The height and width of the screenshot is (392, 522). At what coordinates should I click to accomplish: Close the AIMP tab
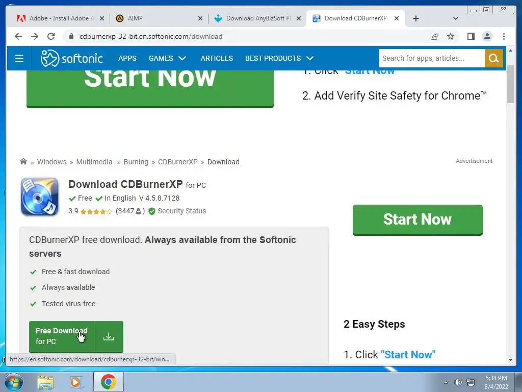pyautogui.click(x=200, y=18)
